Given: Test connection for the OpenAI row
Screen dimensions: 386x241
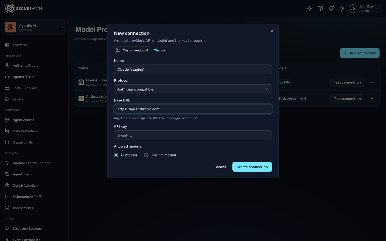Looking at the screenshot, I should [347, 82].
